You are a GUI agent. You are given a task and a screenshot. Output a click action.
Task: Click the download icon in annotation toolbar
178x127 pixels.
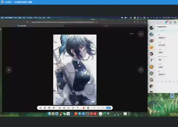[41, 108]
